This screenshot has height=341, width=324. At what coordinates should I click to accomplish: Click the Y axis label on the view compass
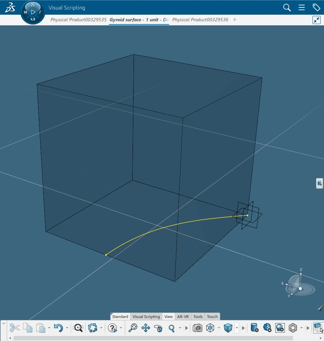[289, 296]
